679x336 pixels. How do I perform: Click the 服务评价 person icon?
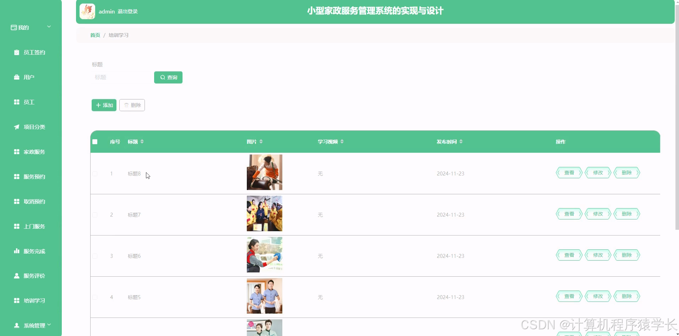[x=17, y=276]
